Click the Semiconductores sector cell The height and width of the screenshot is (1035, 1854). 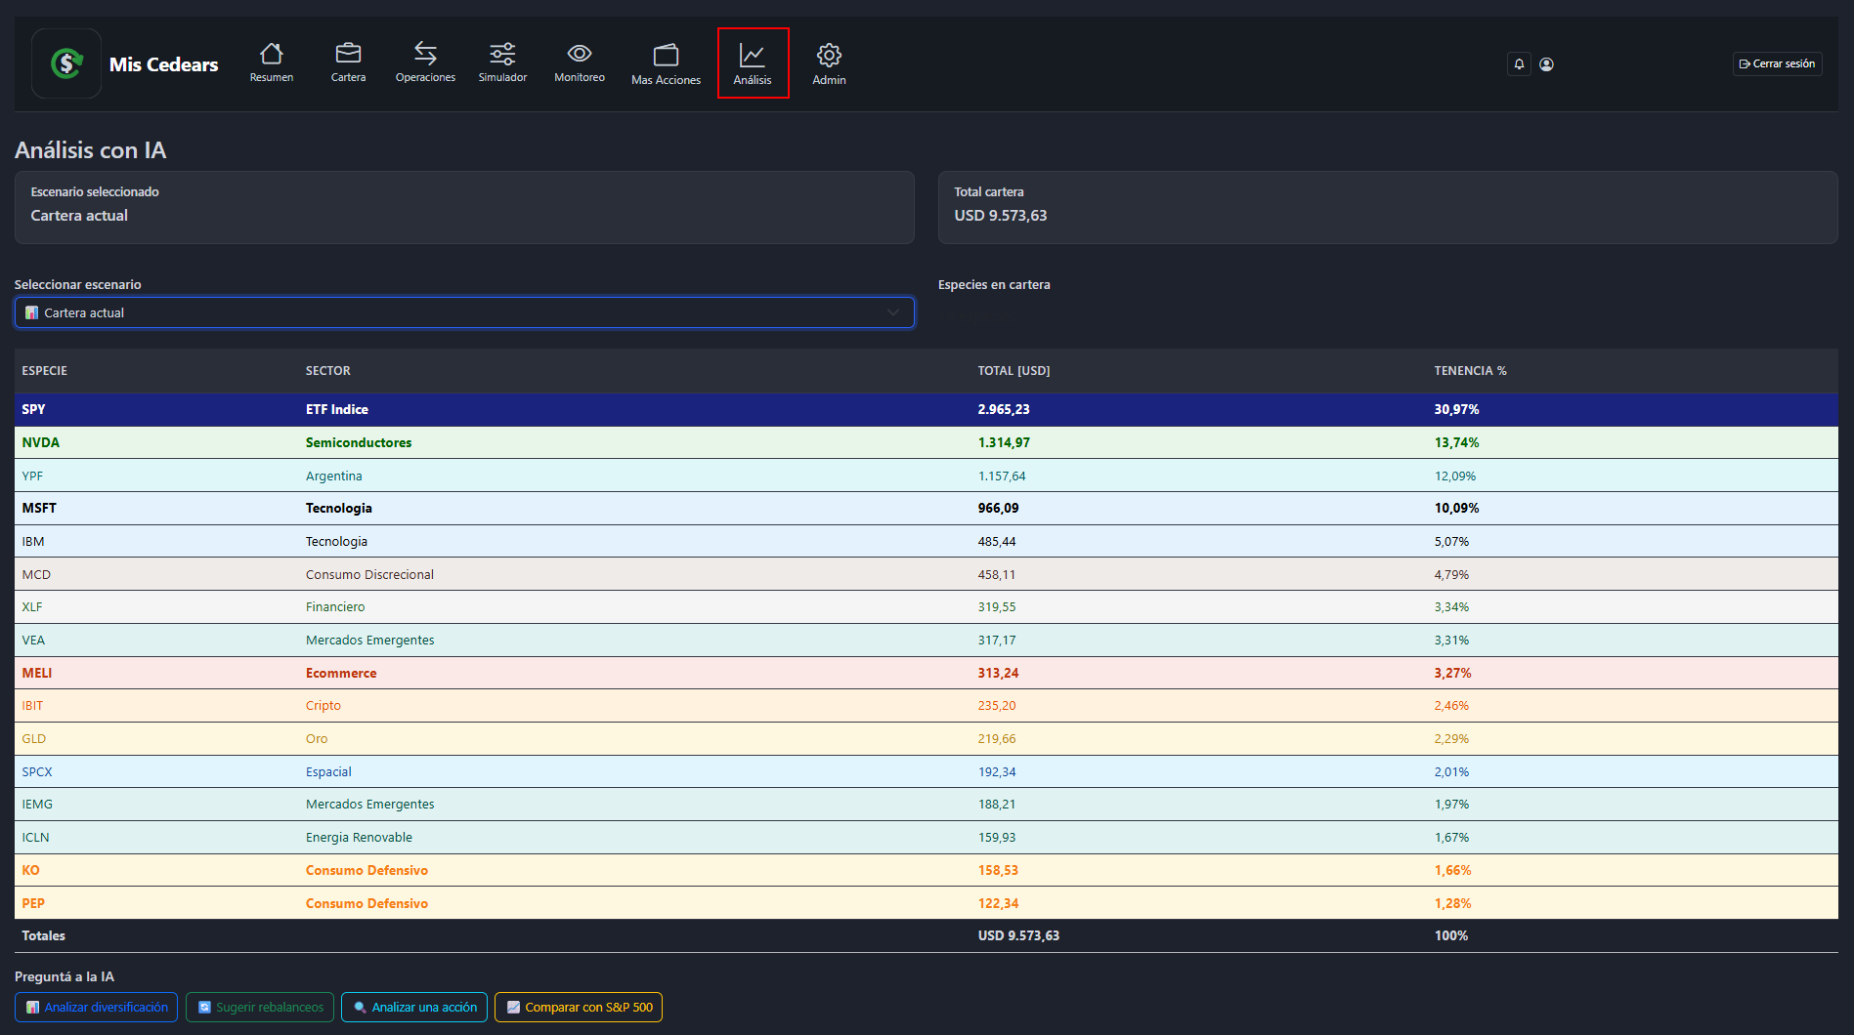pyautogui.click(x=358, y=442)
